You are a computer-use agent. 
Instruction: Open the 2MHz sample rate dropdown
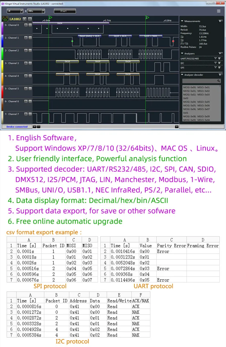[x=43, y=11]
